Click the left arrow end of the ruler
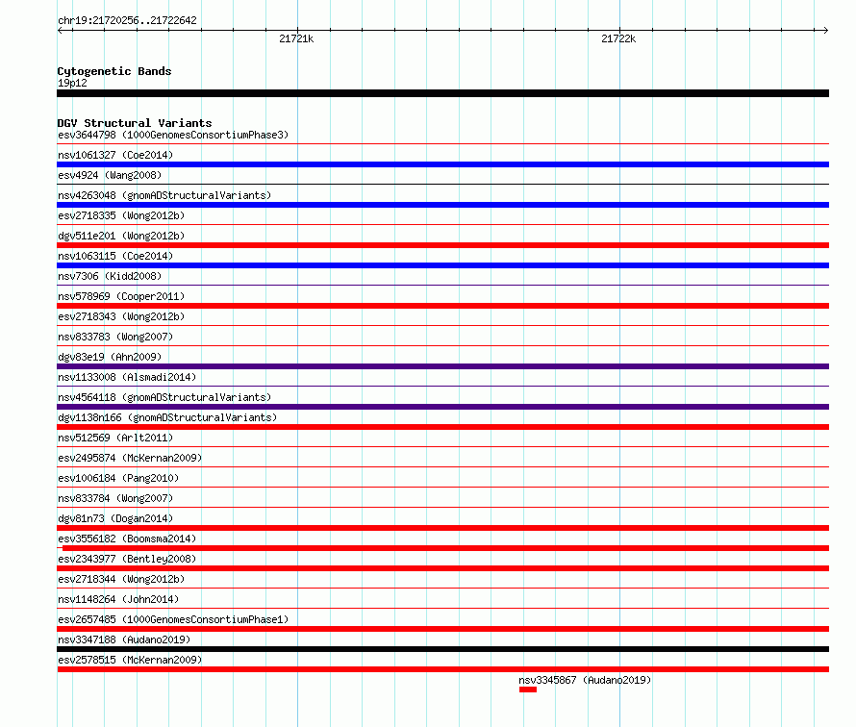 [60, 30]
